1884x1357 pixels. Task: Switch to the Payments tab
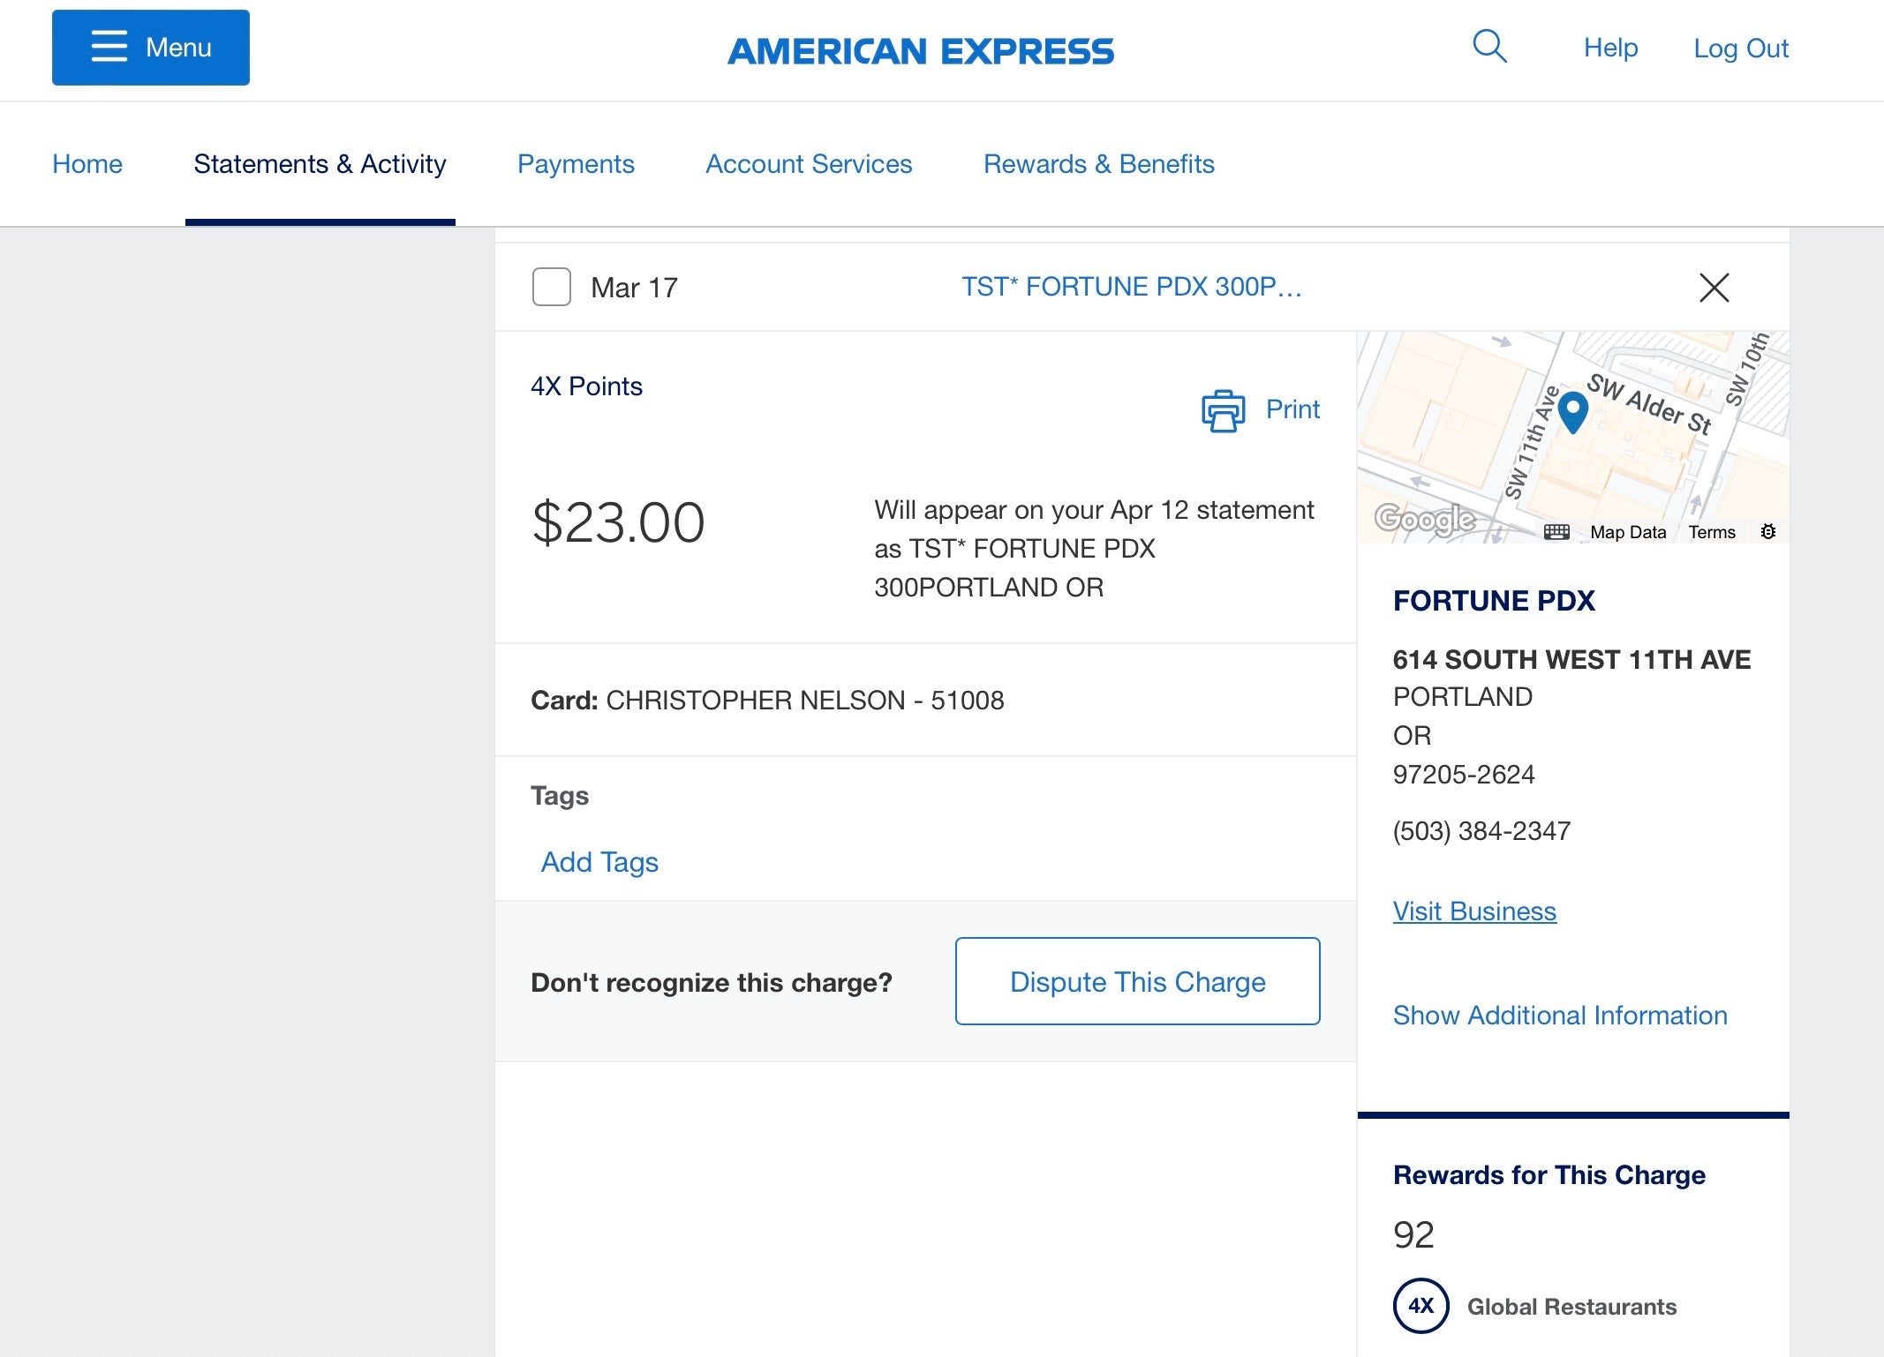[576, 164]
